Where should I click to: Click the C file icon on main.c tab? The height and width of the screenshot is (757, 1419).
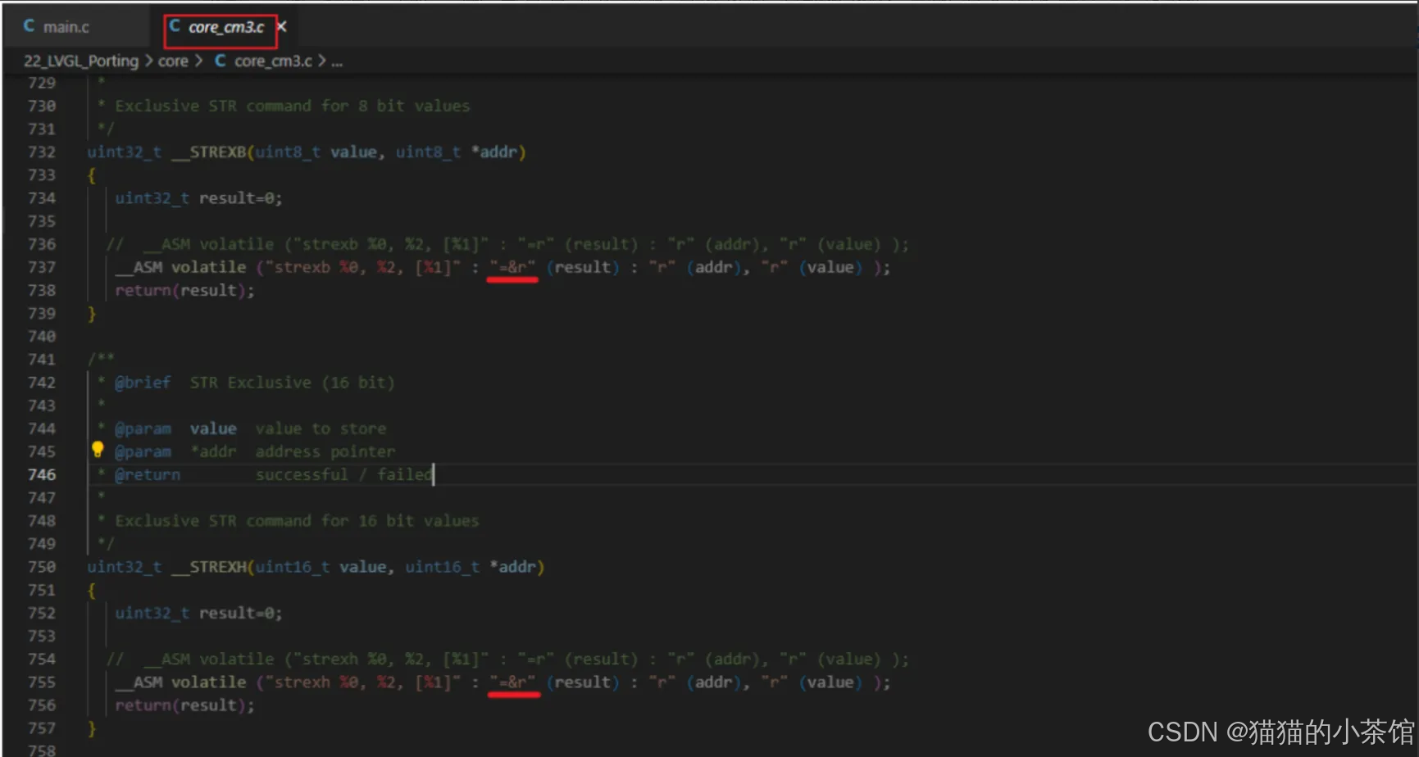tap(29, 26)
